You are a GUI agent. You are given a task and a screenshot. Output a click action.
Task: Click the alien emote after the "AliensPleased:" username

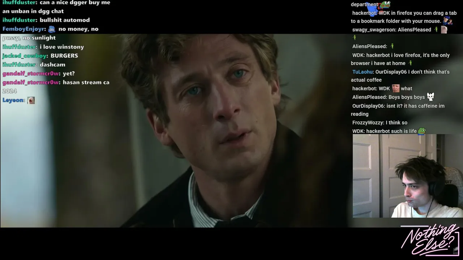tap(392, 46)
